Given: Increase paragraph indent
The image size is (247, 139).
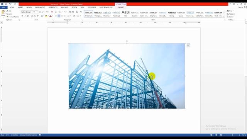Looking at the screenshot, I should click(73, 12).
